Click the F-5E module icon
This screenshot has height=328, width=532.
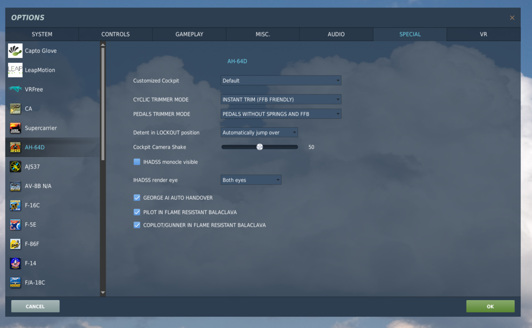click(x=15, y=225)
